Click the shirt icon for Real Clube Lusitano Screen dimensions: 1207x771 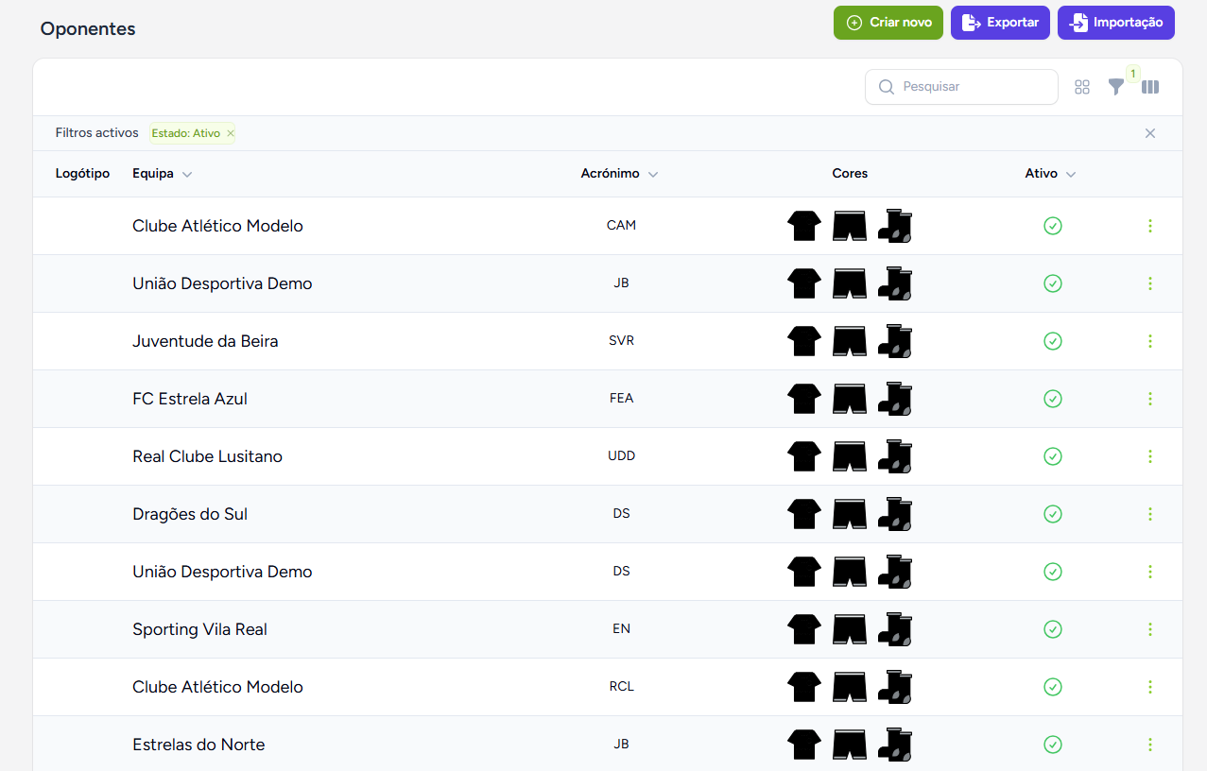pos(804,456)
